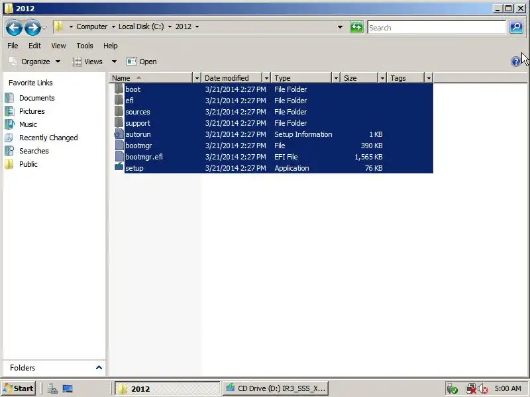Click the Show Desktop quick launch icon
Image resolution: width=530 pixels, height=397 pixels.
point(68,389)
